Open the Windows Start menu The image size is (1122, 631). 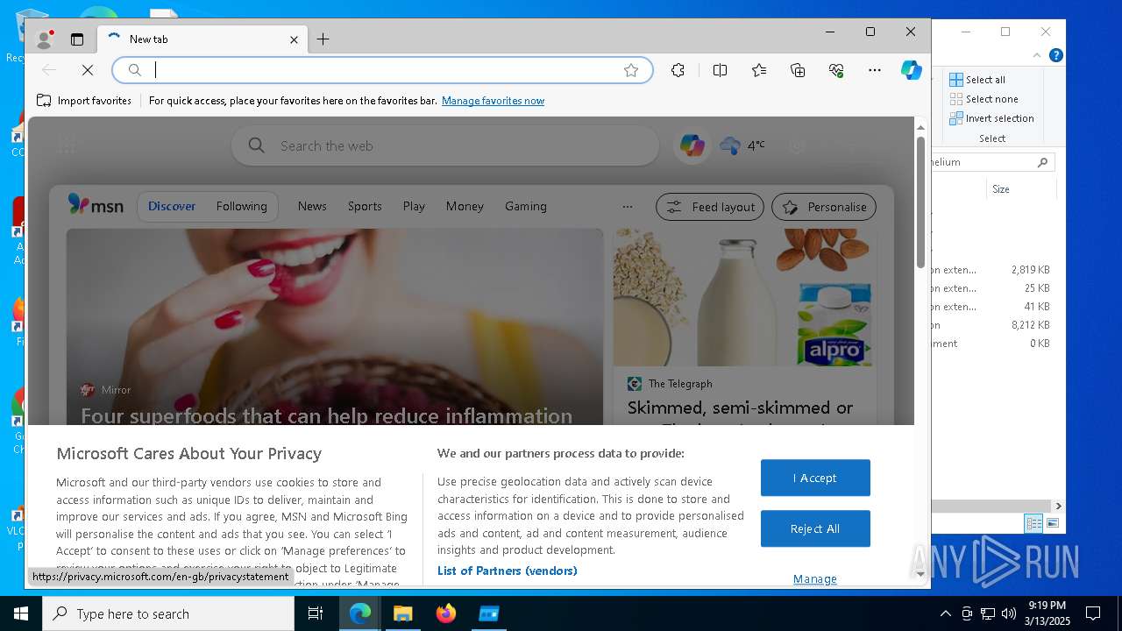coord(21,613)
